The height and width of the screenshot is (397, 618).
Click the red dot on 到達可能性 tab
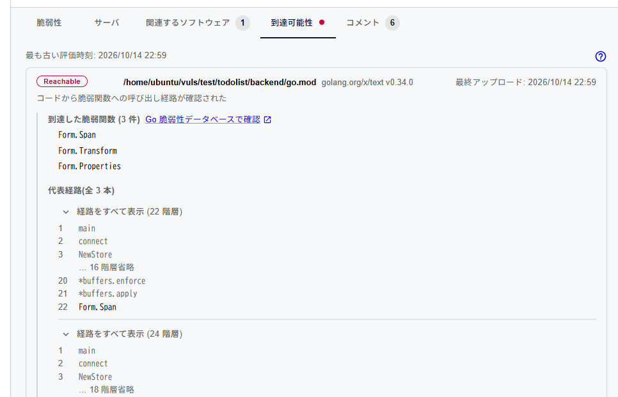click(322, 22)
